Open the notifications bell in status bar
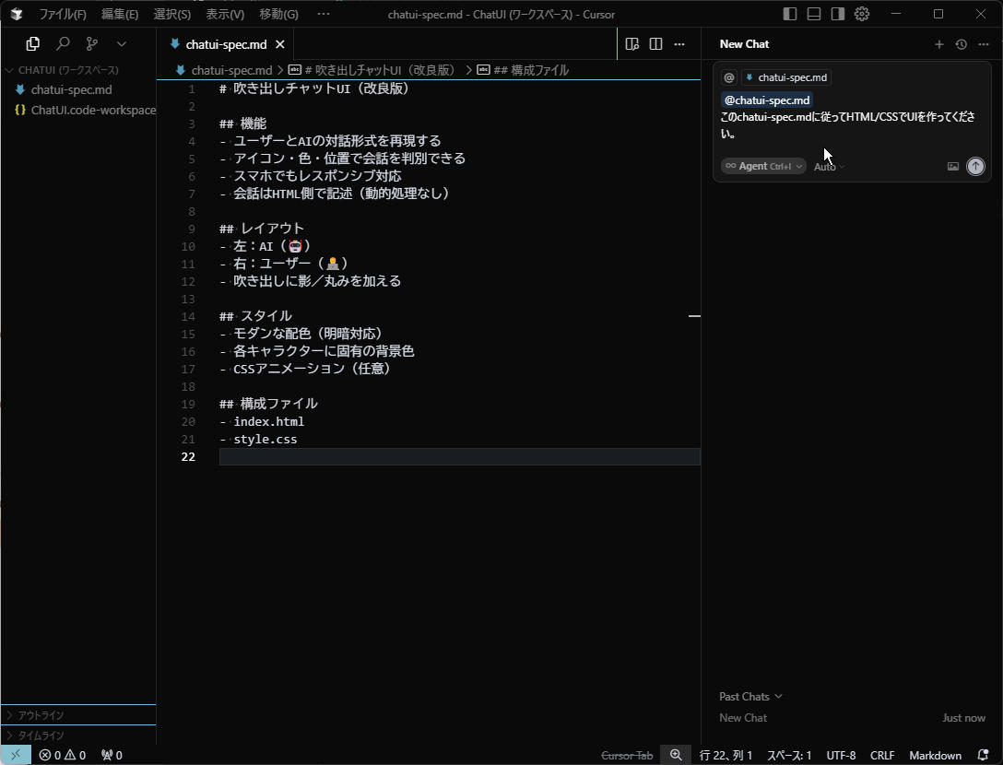This screenshot has width=1003, height=765. click(x=983, y=755)
